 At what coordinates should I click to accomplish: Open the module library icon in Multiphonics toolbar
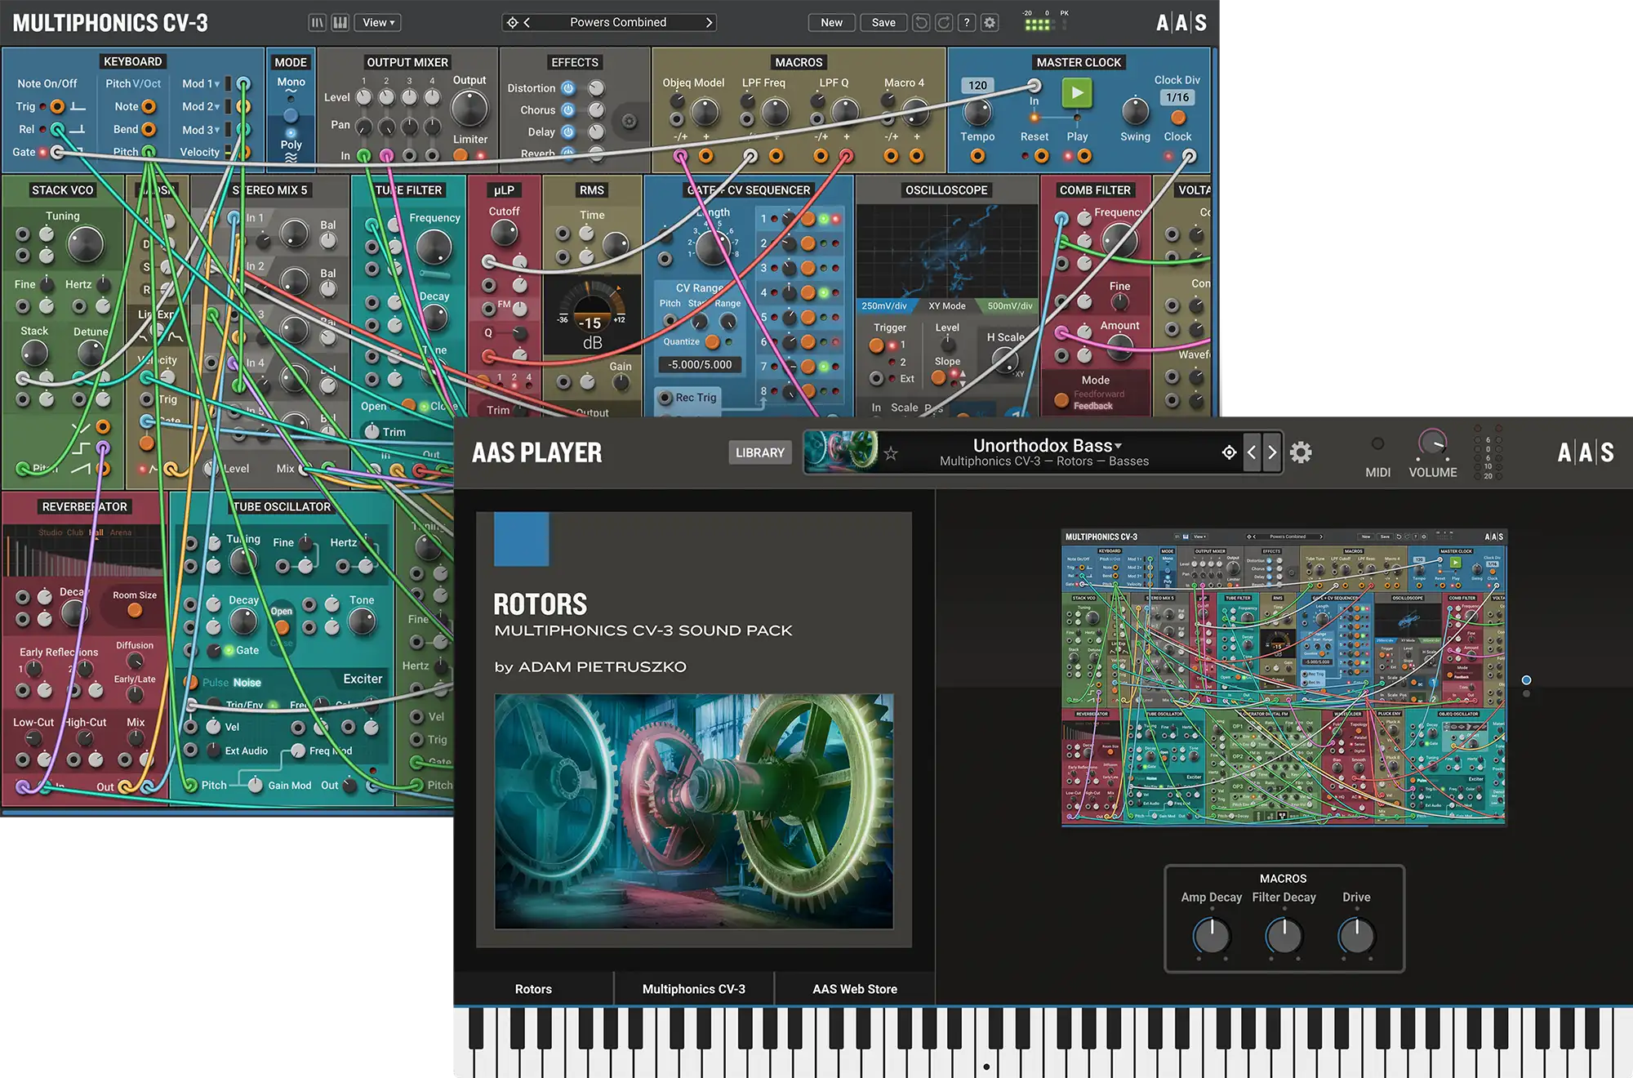coord(317,23)
